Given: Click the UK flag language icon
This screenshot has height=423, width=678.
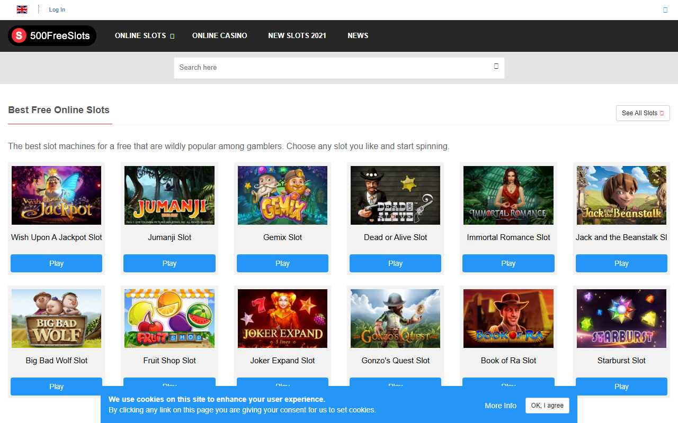Looking at the screenshot, I should (22, 10).
